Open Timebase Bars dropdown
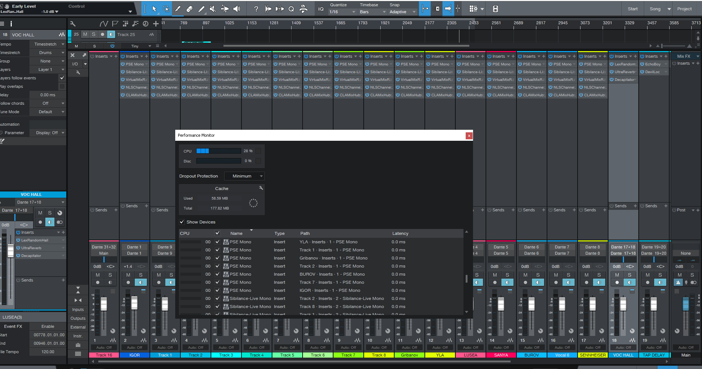This screenshot has width=702, height=369. point(373,12)
